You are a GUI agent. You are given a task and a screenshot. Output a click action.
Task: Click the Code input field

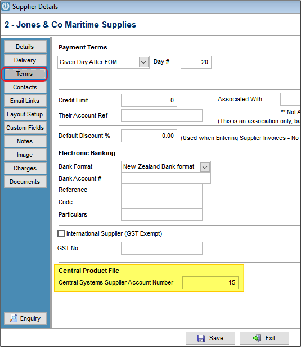[161, 202]
